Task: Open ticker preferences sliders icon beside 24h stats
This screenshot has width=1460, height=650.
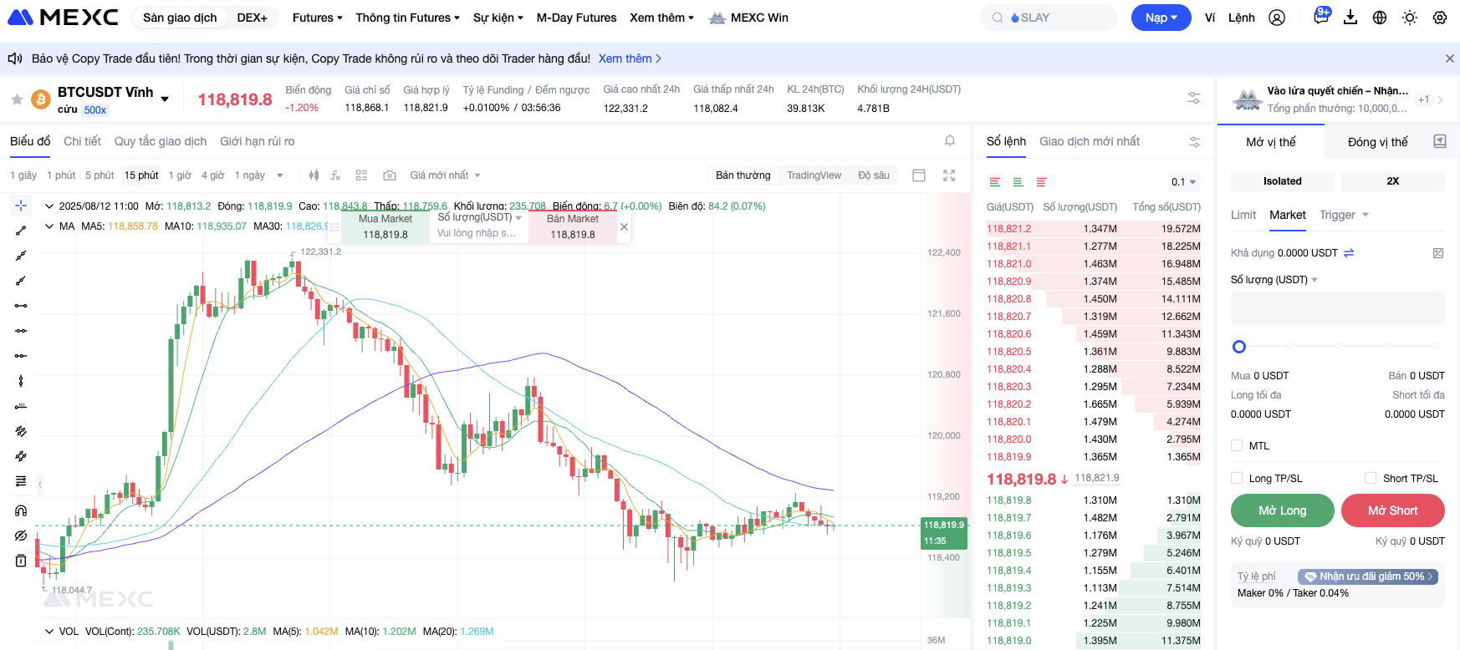Action: click(1194, 99)
